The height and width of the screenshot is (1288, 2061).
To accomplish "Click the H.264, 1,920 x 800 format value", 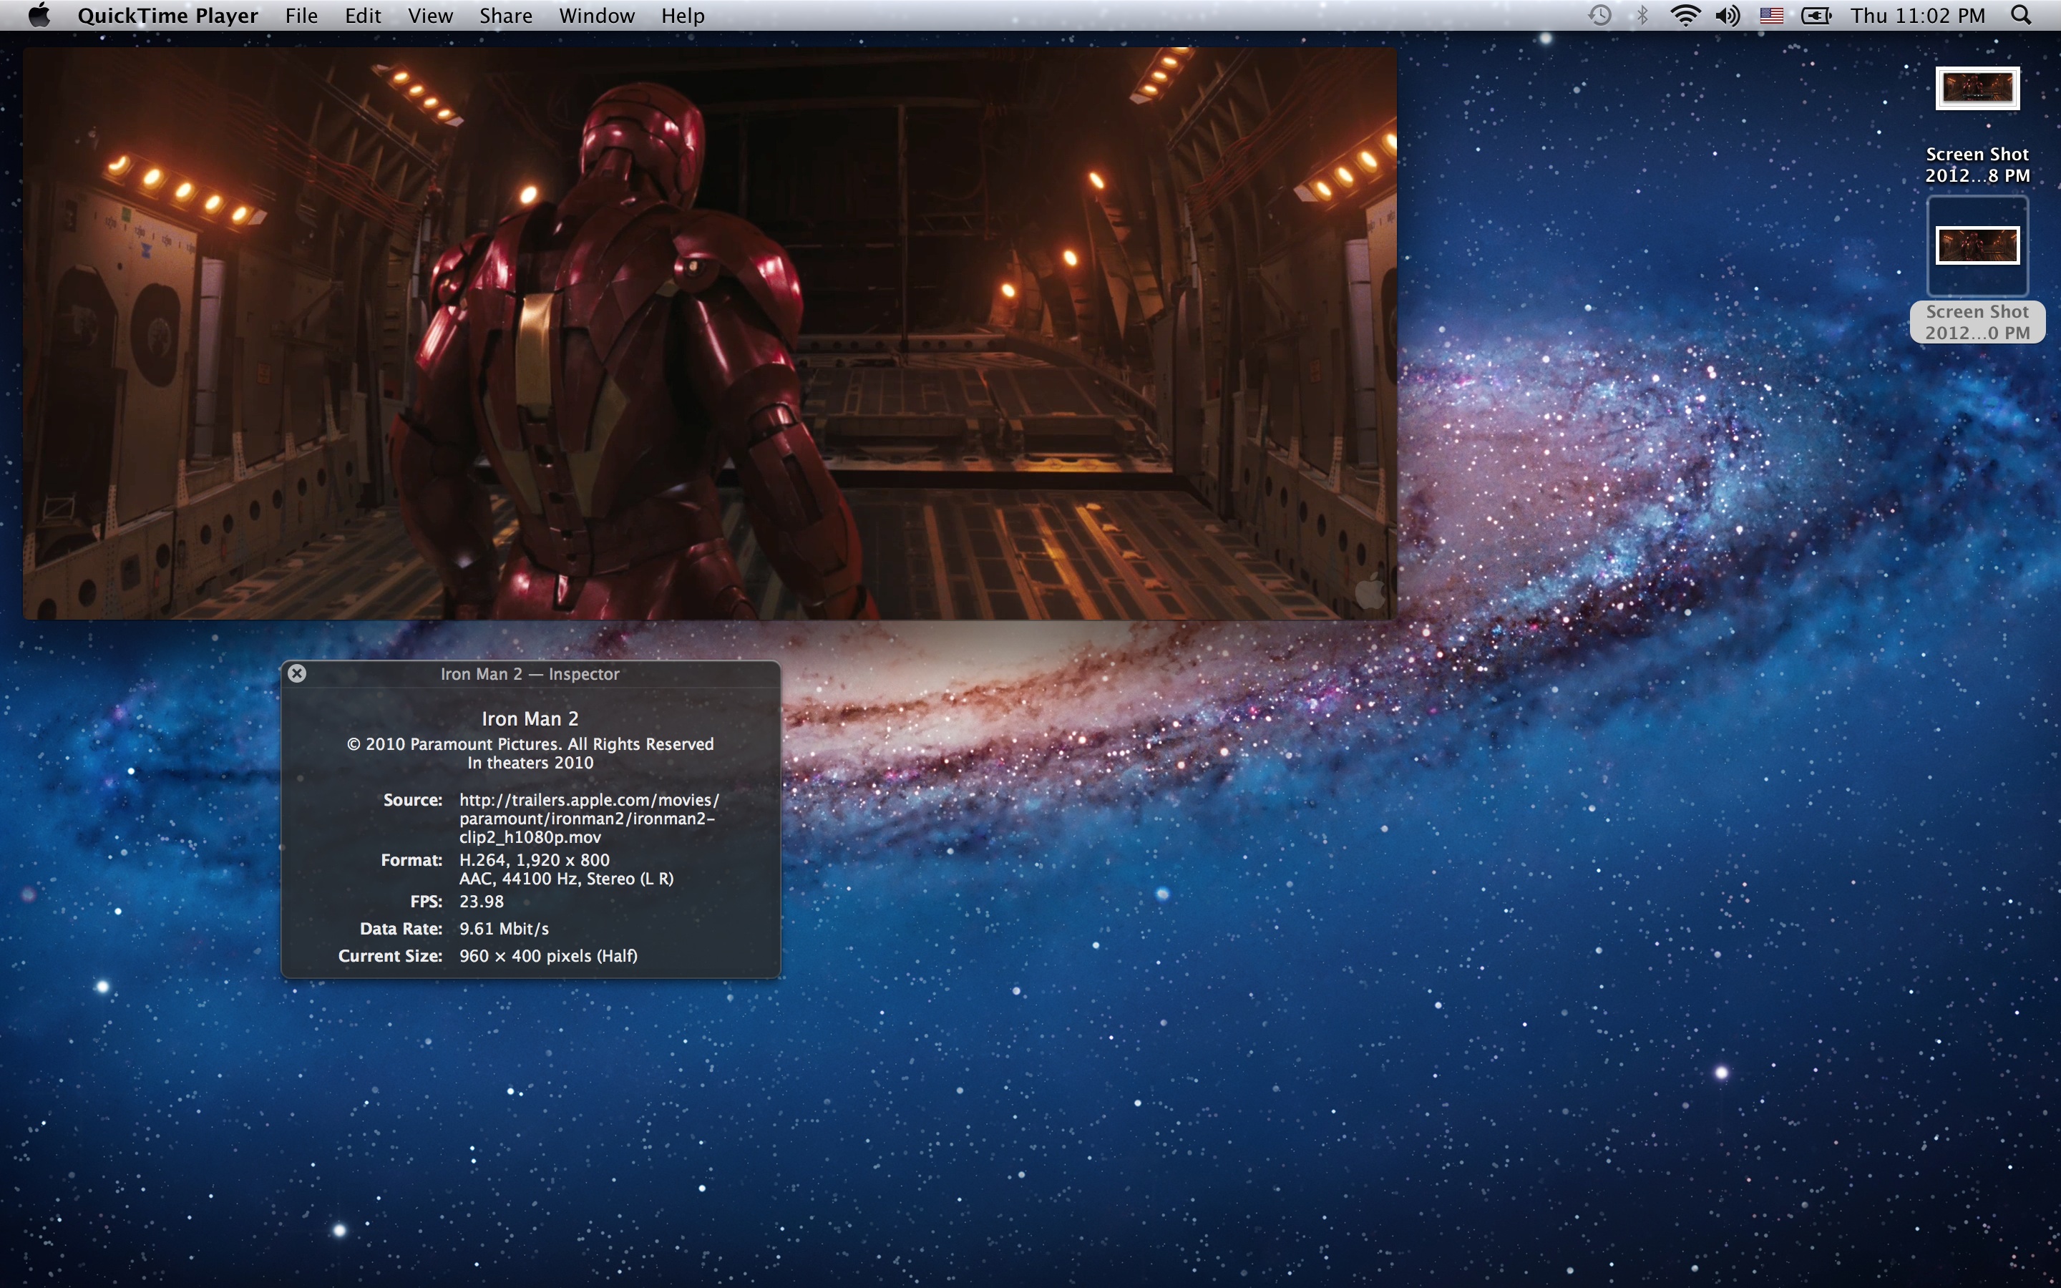I will tap(535, 859).
